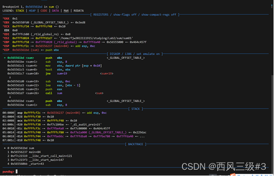Select the EDI register name
This screenshot has height=176, width=274.
(6, 35)
